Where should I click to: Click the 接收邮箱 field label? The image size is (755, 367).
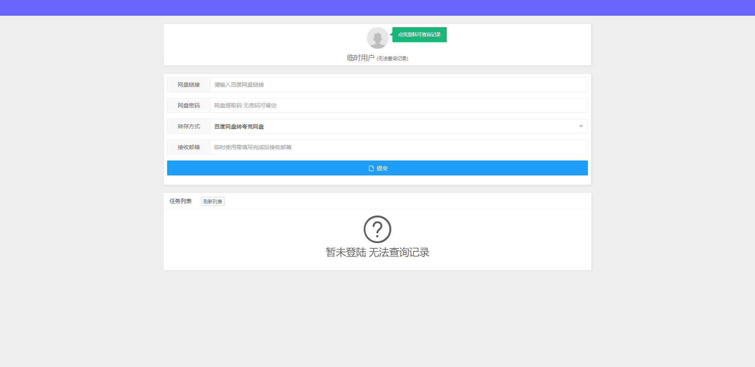(x=189, y=147)
